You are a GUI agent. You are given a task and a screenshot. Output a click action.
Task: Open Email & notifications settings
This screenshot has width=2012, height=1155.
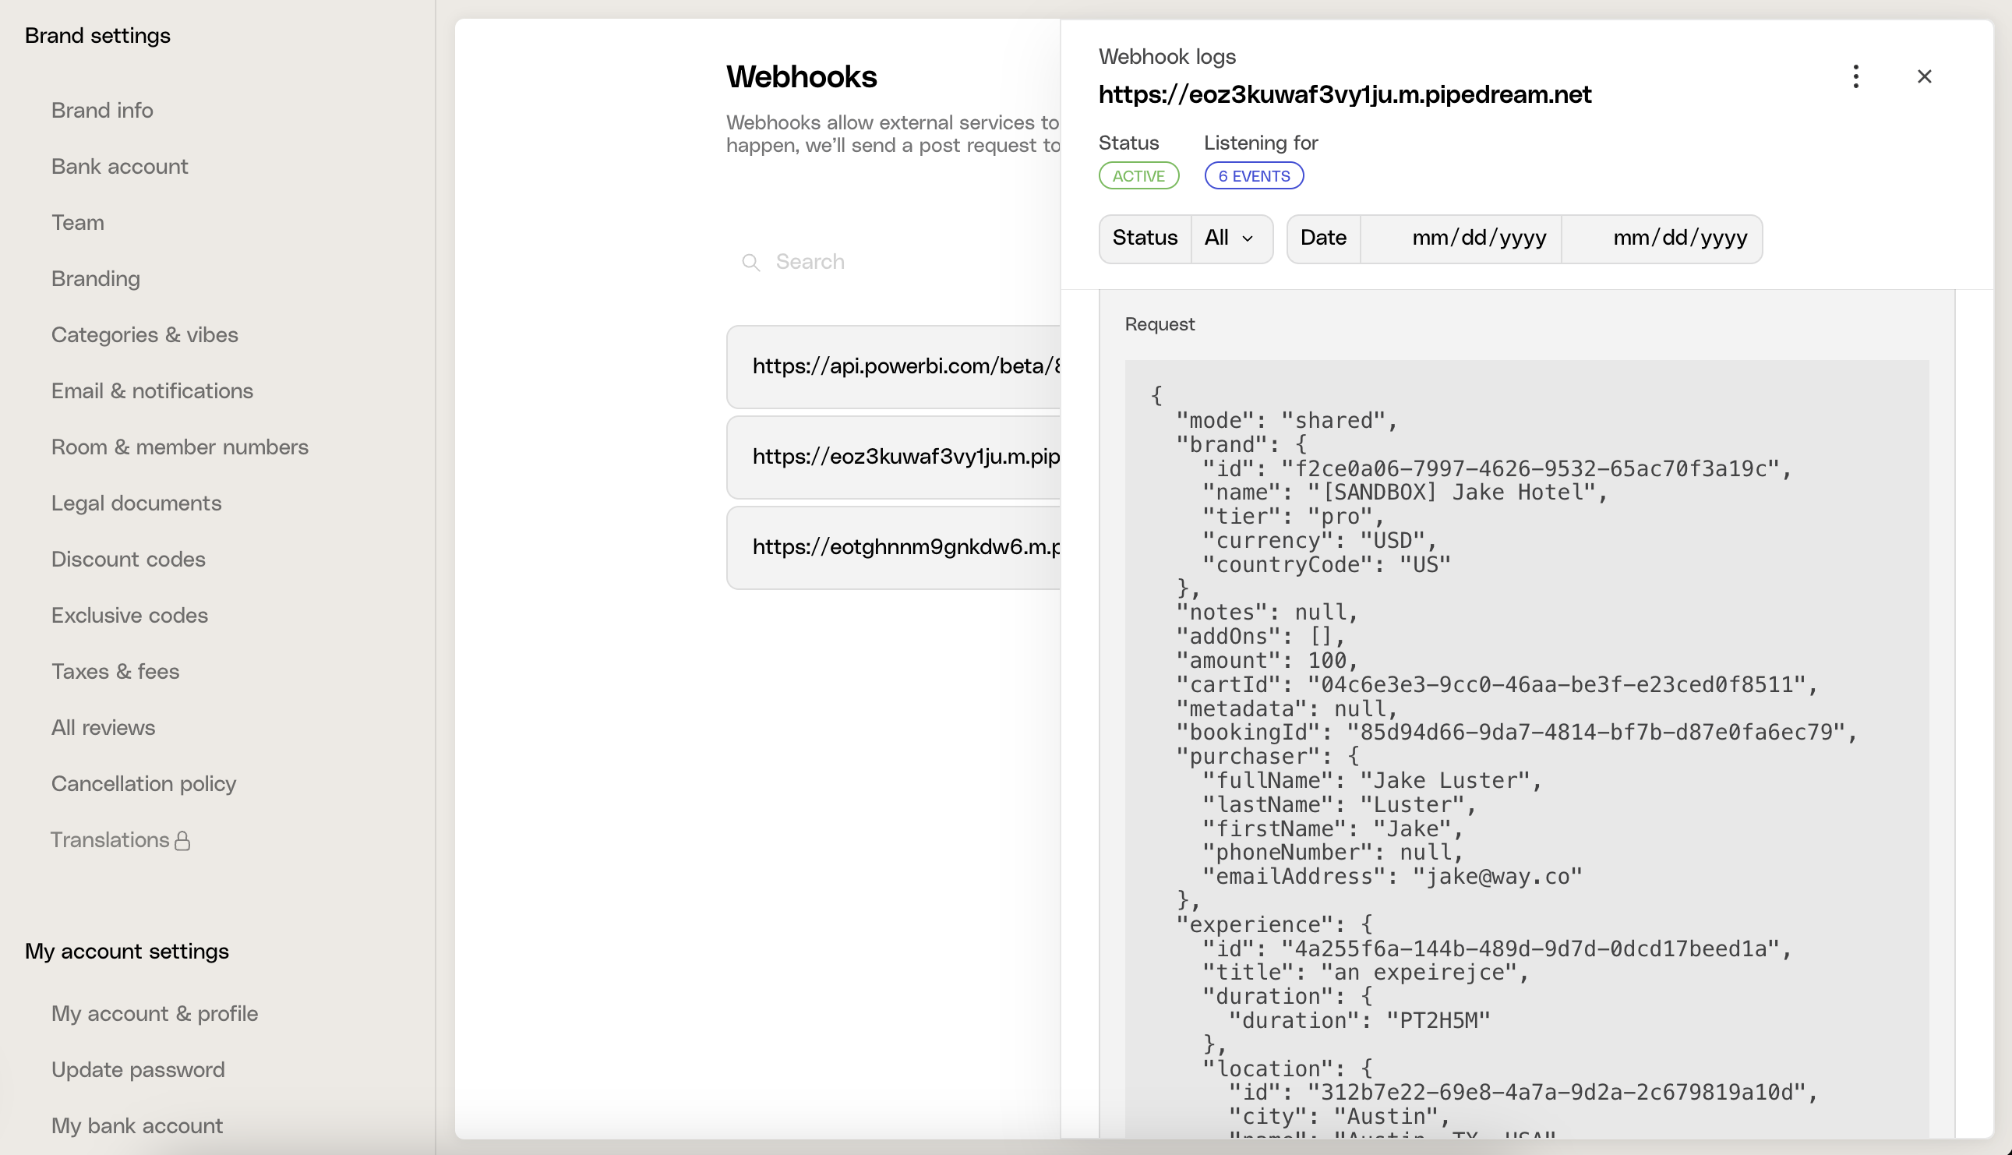151,390
